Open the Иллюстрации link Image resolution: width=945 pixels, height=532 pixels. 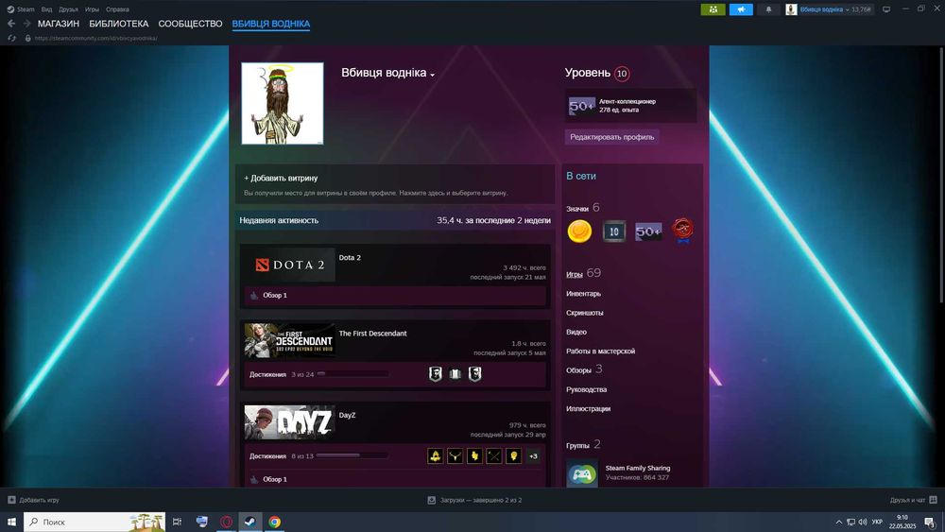coord(588,408)
